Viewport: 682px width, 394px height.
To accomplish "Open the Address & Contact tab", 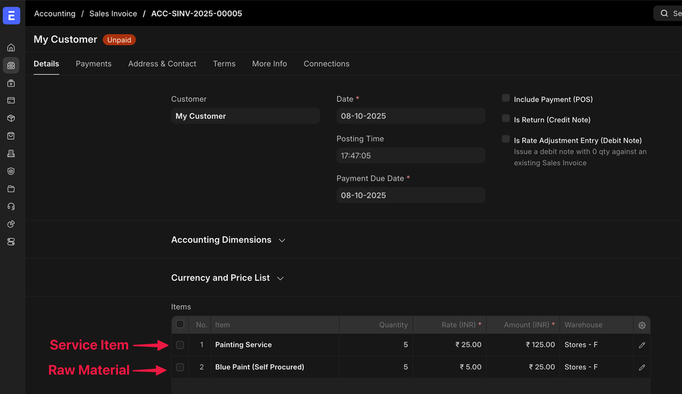I will coord(162,63).
